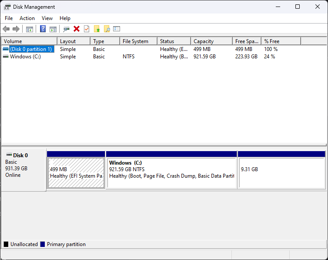
Task: Click the 24 % free cell
Action: [x=269, y=57]
